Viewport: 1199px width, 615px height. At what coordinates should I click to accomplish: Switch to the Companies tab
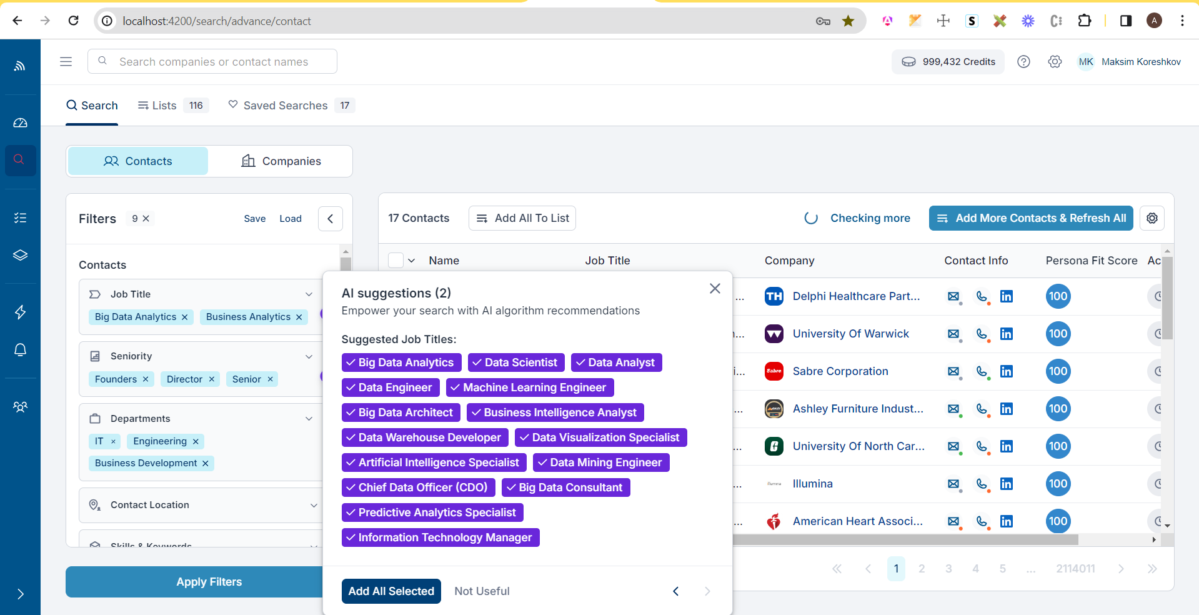(282, 161)
